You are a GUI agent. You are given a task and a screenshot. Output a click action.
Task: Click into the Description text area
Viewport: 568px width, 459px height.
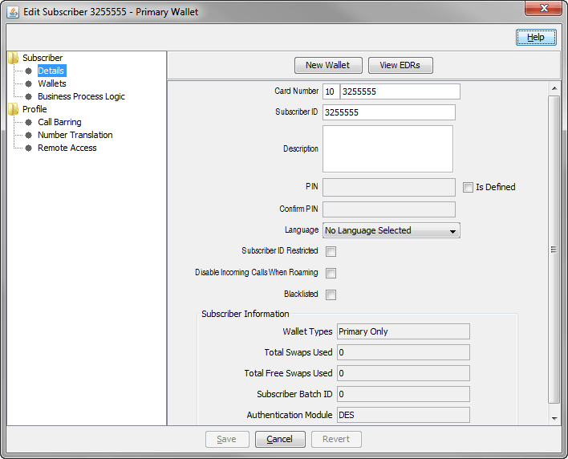387,149
